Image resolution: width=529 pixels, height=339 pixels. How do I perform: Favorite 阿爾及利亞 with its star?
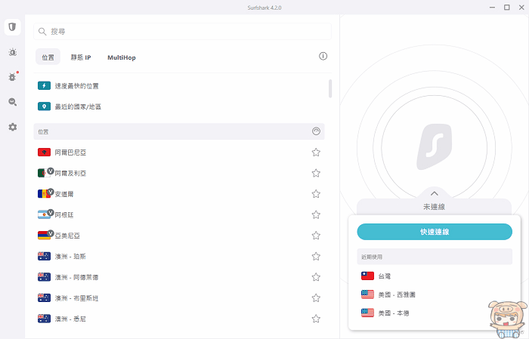tap(316, 173)
